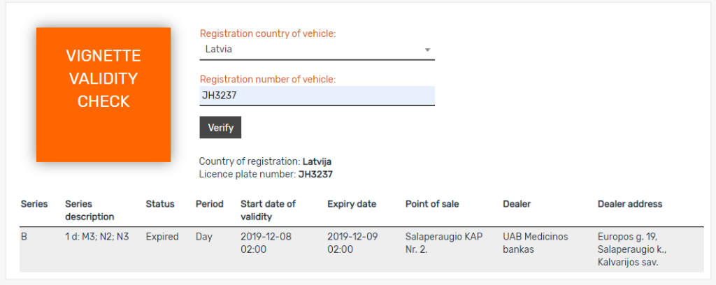Click the Dealer column header
716x285 pixels.
pos(517,204)
